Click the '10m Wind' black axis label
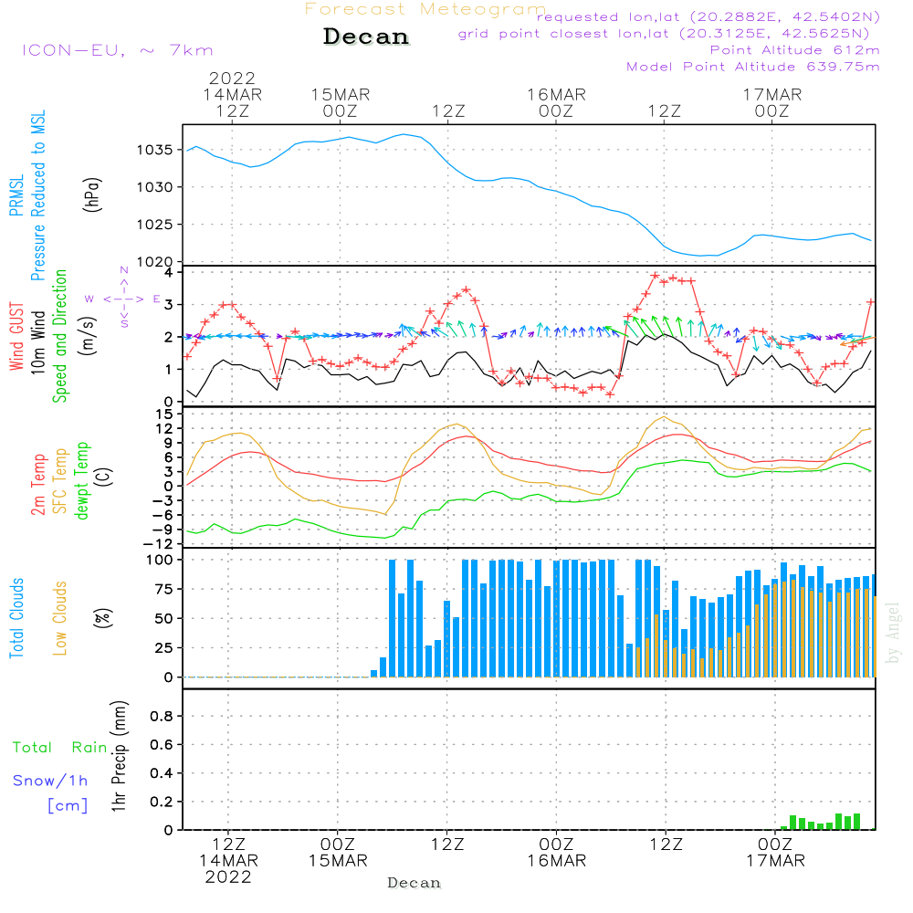The height and width of the screenshot is (913, 913). 37,342
